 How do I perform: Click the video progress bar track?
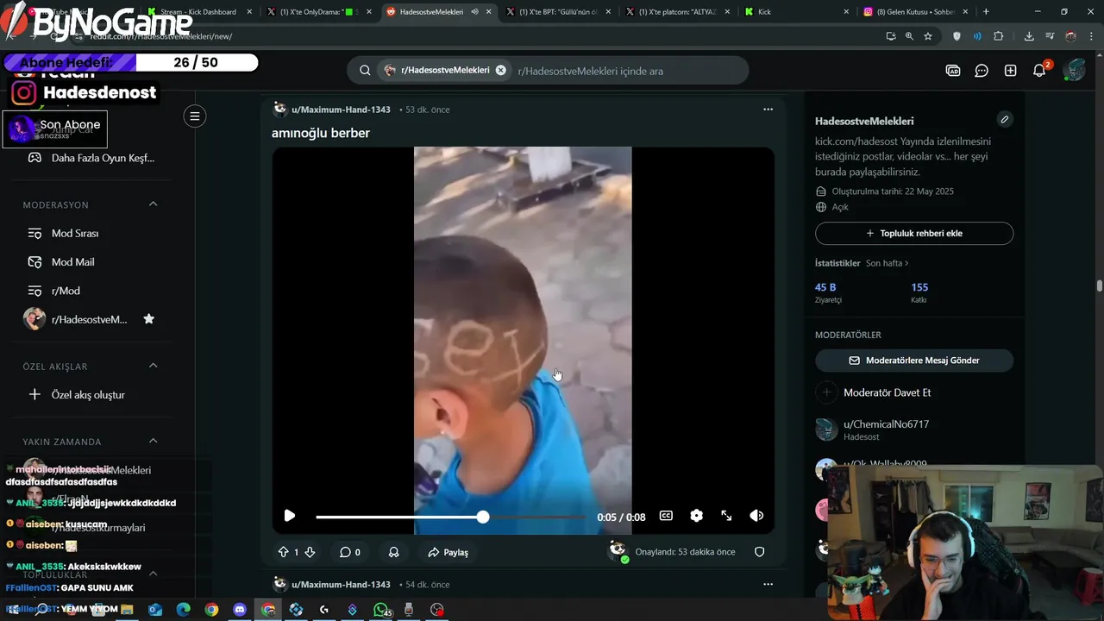coord(451,517)
